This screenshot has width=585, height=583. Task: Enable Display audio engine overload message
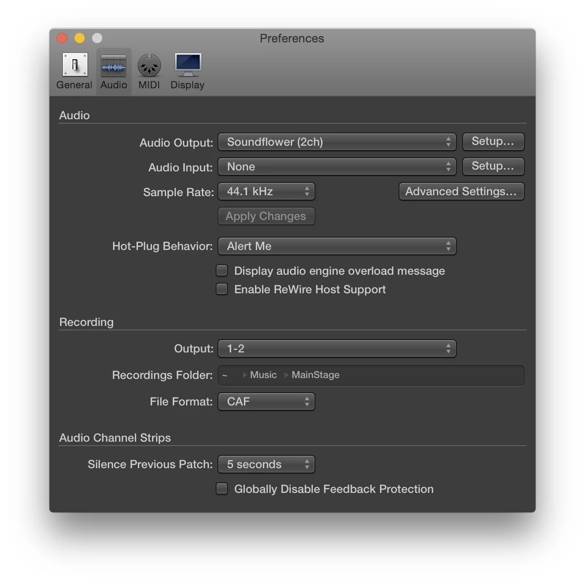[222, 270]
